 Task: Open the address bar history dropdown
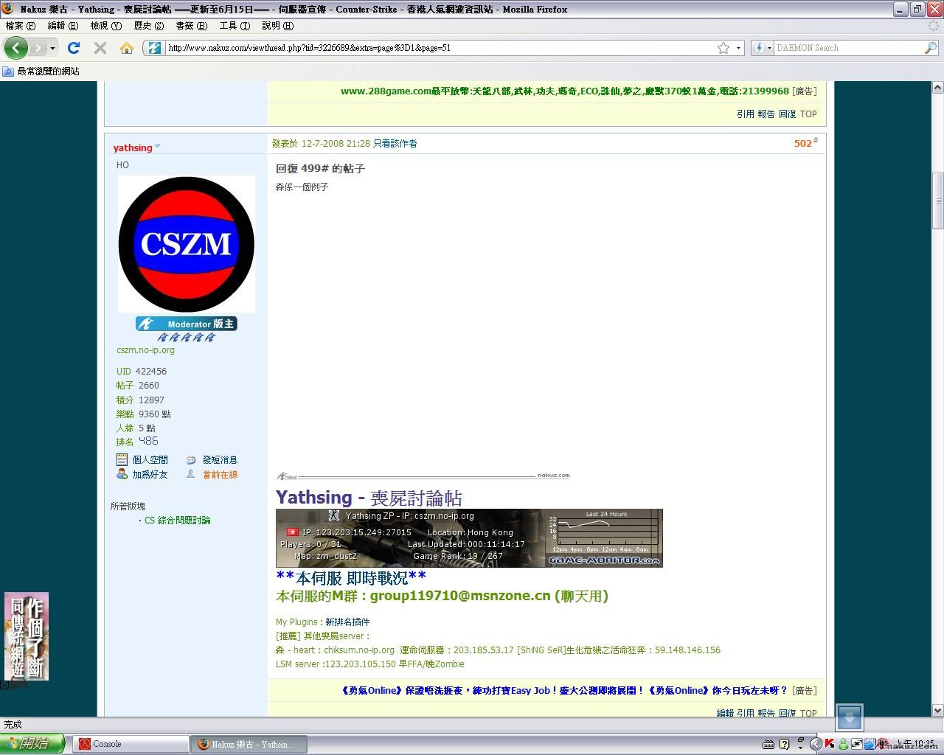738,48
